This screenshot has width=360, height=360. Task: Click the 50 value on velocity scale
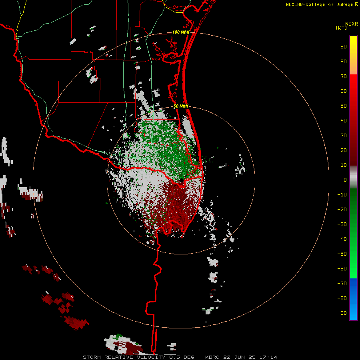[344, 106]
